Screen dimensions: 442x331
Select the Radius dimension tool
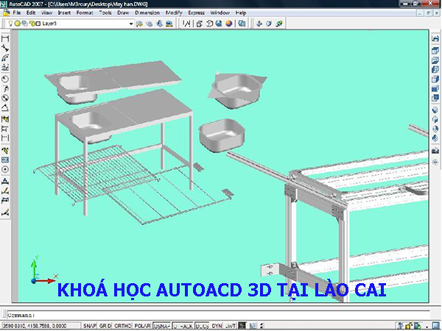pyautogui.click(x=5, y=79)
